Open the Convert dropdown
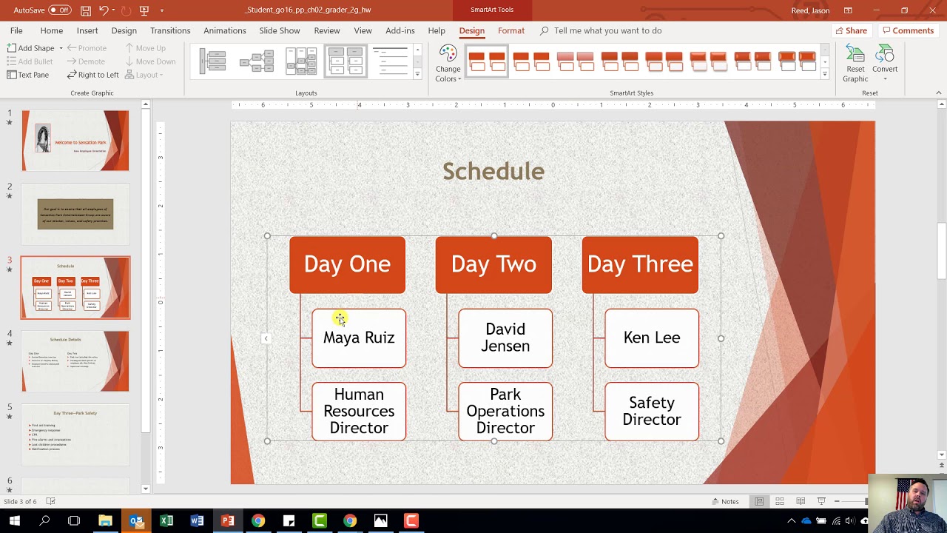This screenshot has height=533, width=947. point(885,64)
